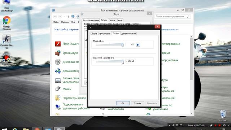Enable the Bandicam drawing pencil tool
The width and height of the screenshot is (231, 130).
tap(211, 125)
